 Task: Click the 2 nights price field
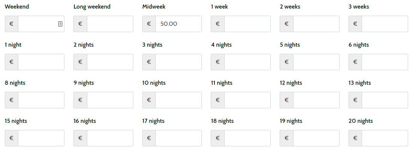tap(110, 62)
